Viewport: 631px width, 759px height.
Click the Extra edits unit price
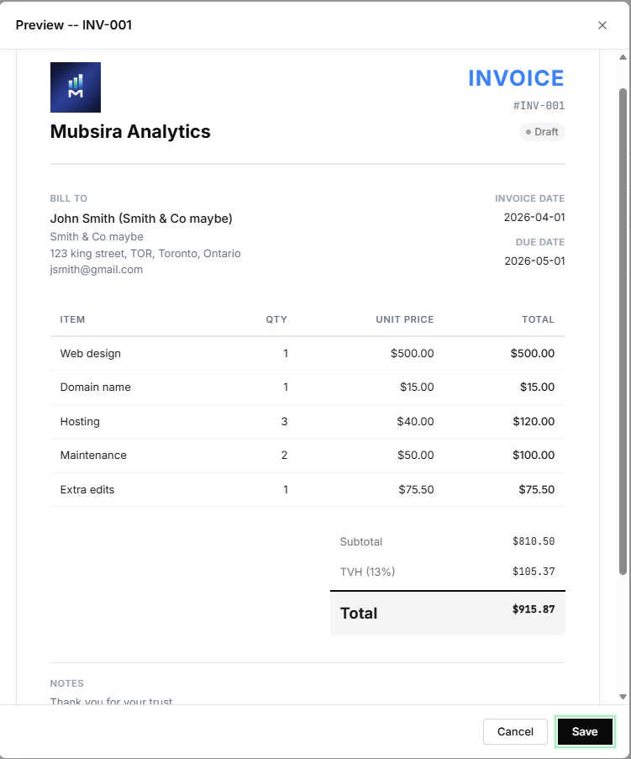(416, 489)
